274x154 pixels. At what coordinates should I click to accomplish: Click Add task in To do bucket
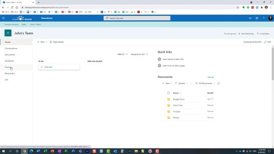point(59,67)
